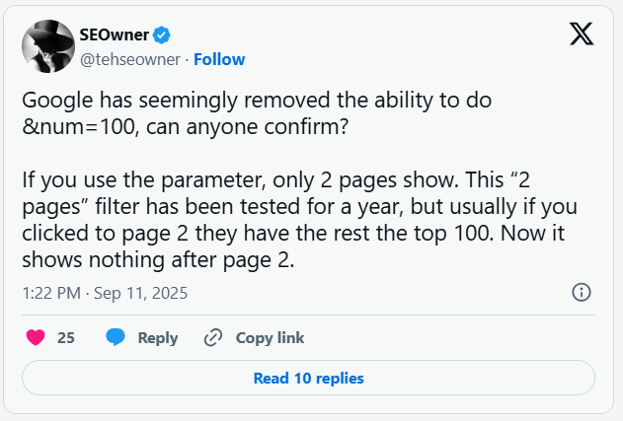Open the @tehseowner handle link

131,59
